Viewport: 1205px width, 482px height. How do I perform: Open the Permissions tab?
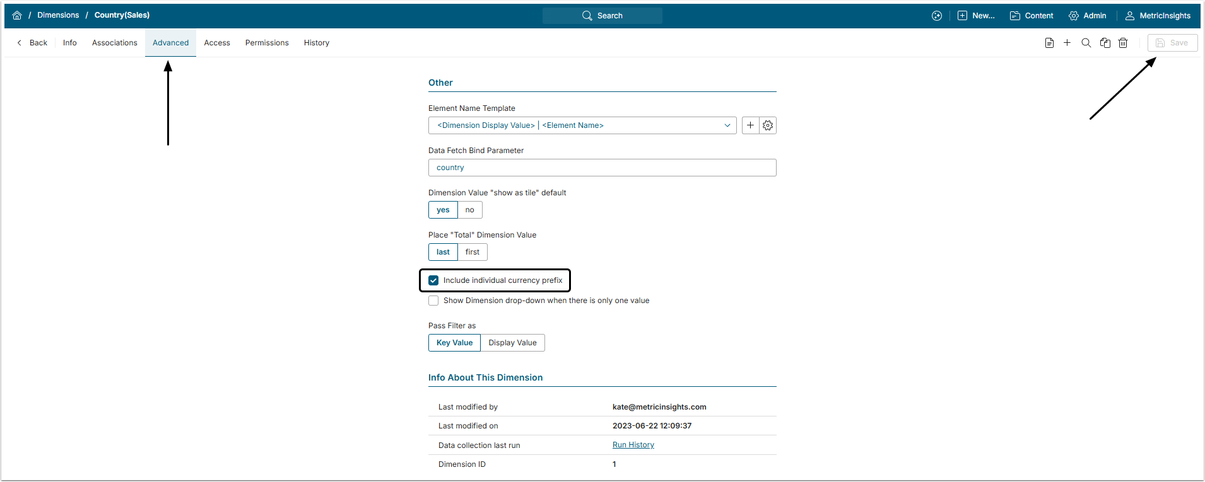(x=267, y=43)
